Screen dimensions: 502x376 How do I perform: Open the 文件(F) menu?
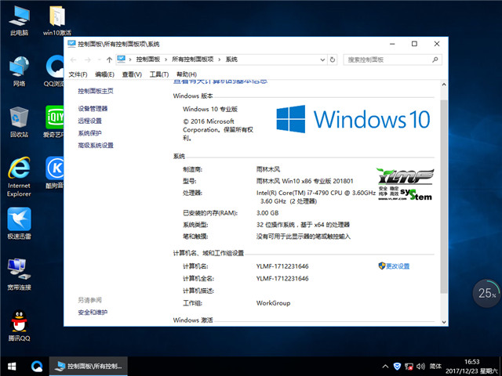click(x=78, y=74)
